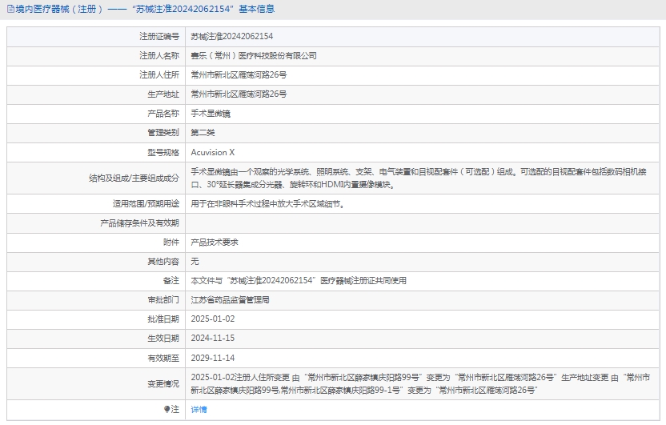Select product name 手术显微镜
The width and height of the screenshot is (666, 425).
pos(211,114)
